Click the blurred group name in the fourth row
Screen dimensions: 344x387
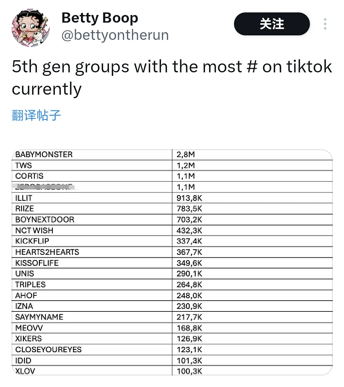[44, 187]
